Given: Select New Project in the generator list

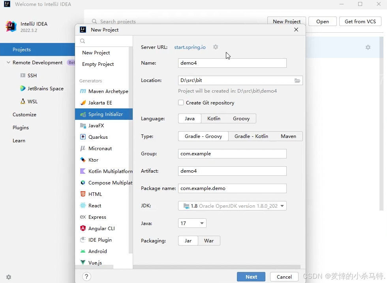Looking at the screenshot, I should (96, 53).
